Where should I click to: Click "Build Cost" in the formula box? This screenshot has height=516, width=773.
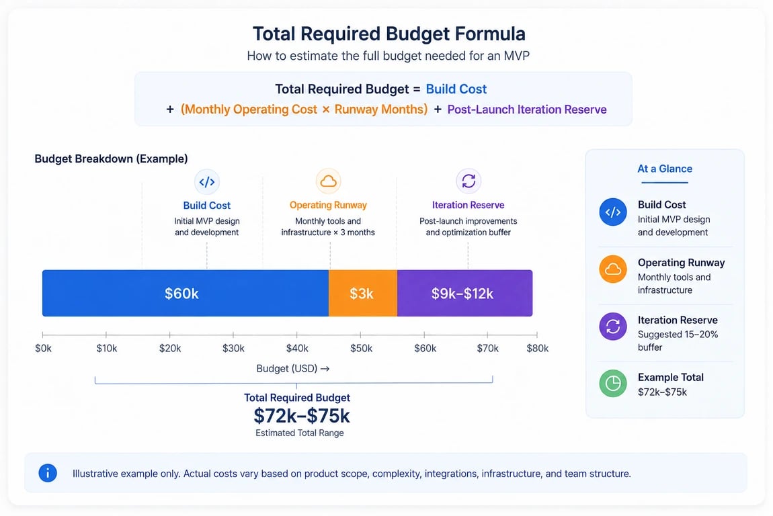click(456, 89)
